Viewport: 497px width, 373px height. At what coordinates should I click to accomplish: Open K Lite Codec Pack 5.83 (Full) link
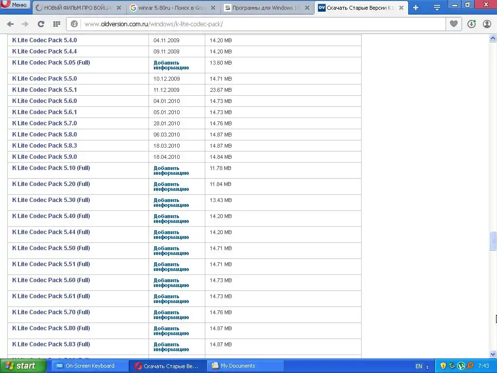click(x=51, y=344)
